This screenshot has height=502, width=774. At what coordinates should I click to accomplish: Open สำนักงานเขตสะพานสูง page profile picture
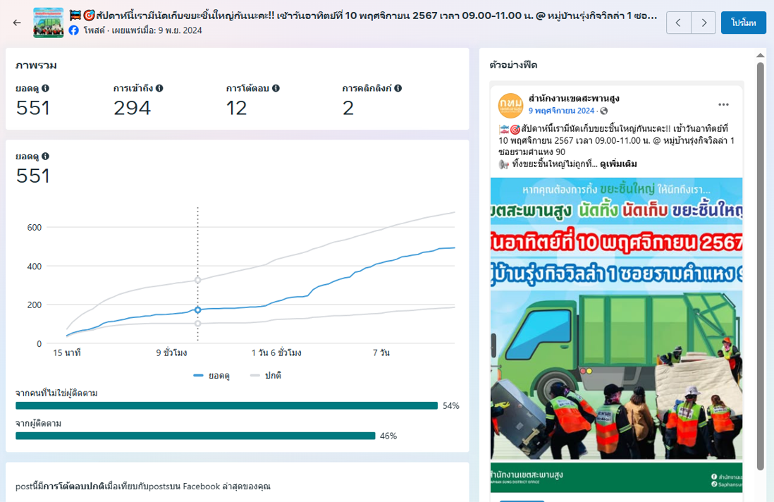pos(510,104)
